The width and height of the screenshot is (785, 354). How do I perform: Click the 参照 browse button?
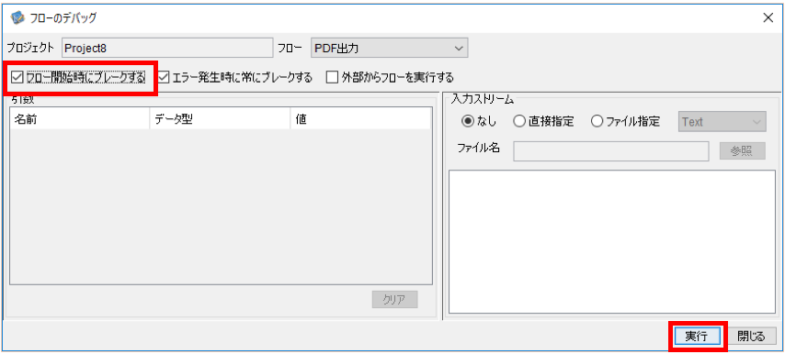pos(743,151)
